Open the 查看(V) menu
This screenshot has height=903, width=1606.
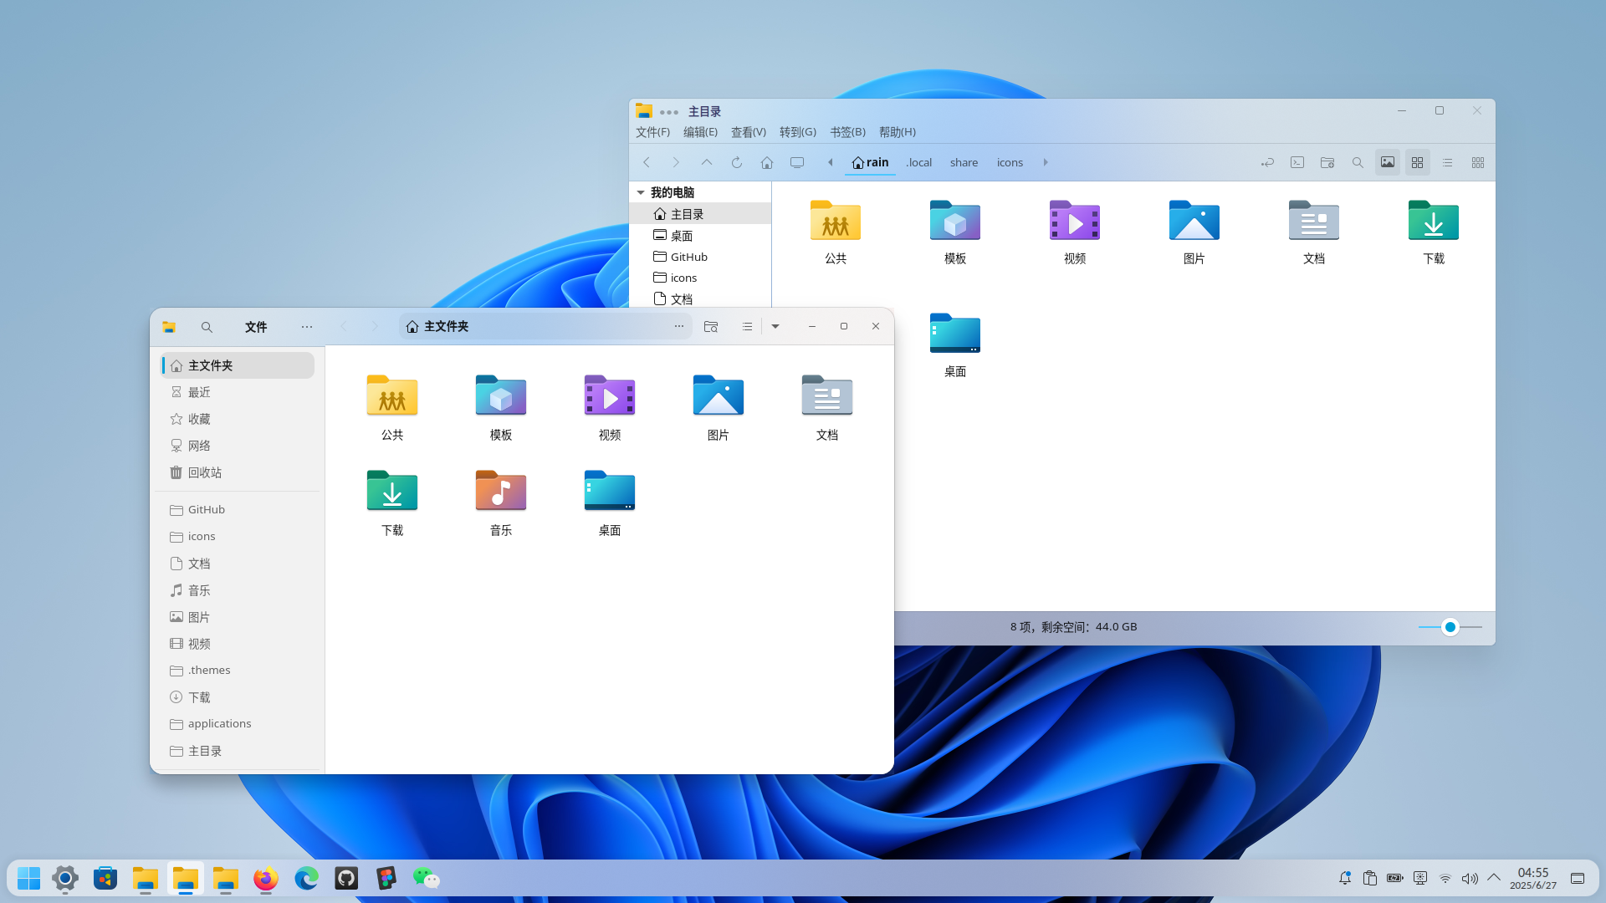tap(749, 132)
